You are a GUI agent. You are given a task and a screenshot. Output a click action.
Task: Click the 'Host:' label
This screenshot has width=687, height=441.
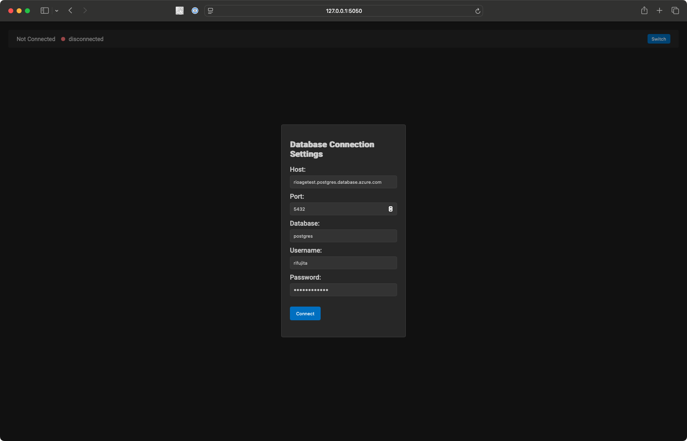297,169
